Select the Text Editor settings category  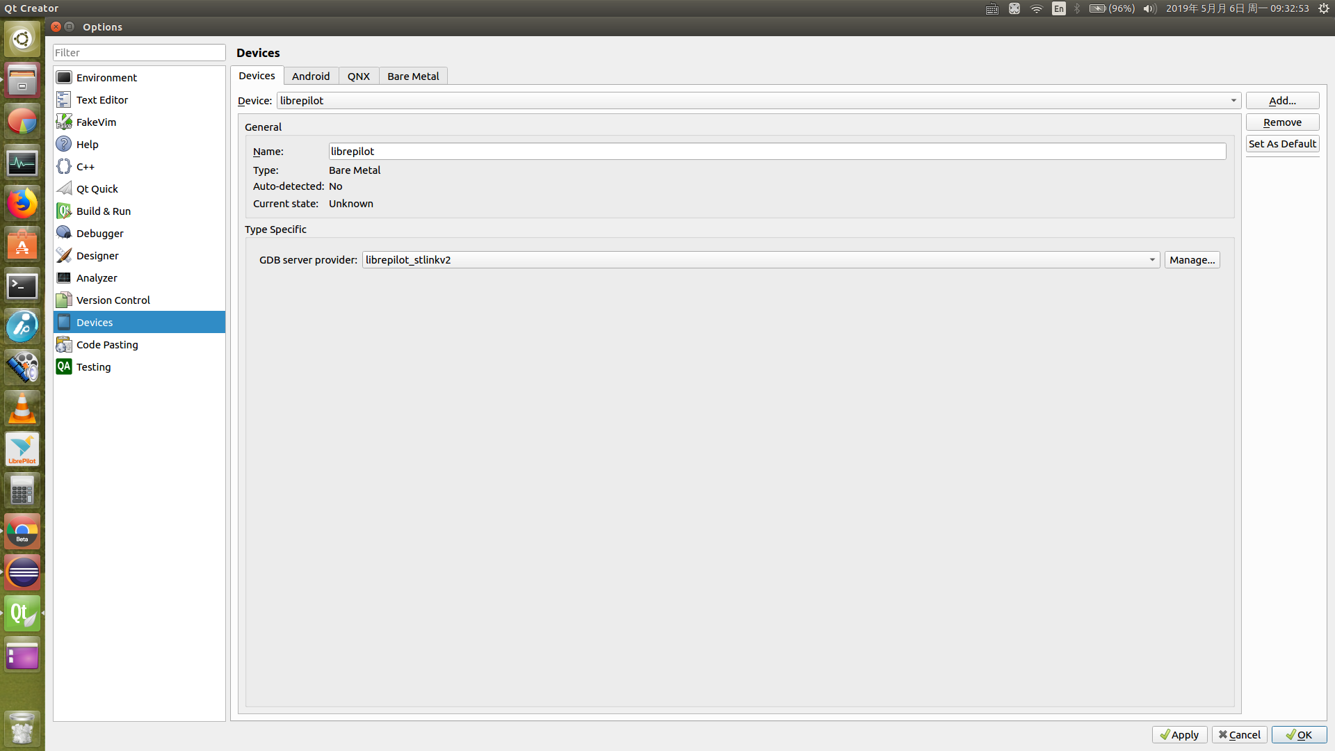tap(102, 99)
